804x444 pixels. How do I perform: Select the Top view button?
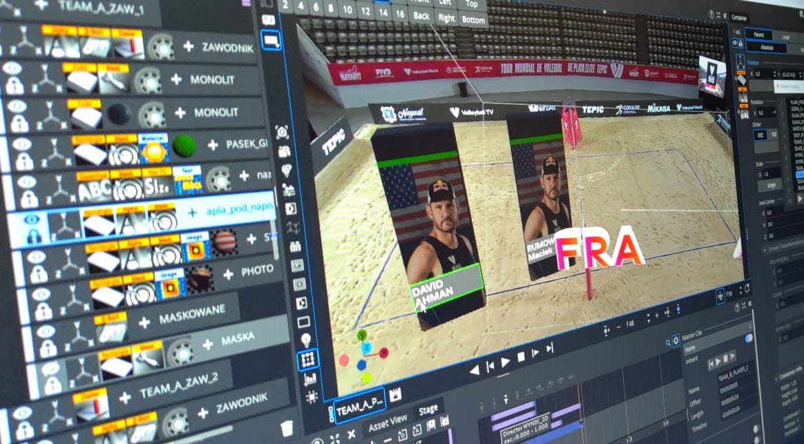click(472, 5)
